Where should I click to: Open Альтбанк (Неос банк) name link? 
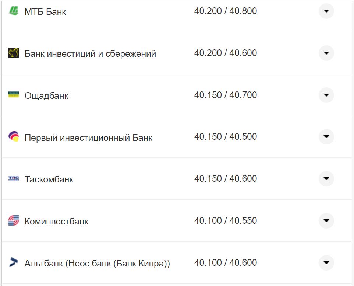[x=97, y=264]
